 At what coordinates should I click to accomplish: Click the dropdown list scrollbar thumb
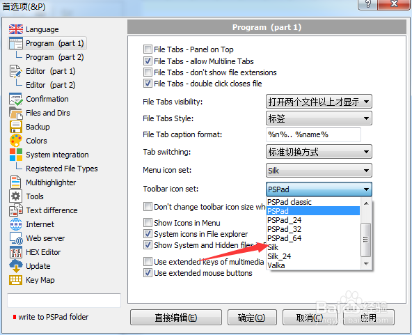pyautogui.click(x=366, y=240)
